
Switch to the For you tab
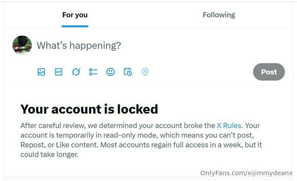tap(75, 15)
